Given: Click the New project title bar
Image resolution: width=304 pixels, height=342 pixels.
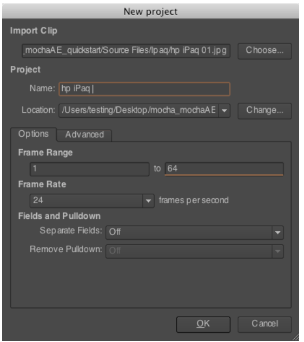Looking at the screenshot, I should point(151,11).
